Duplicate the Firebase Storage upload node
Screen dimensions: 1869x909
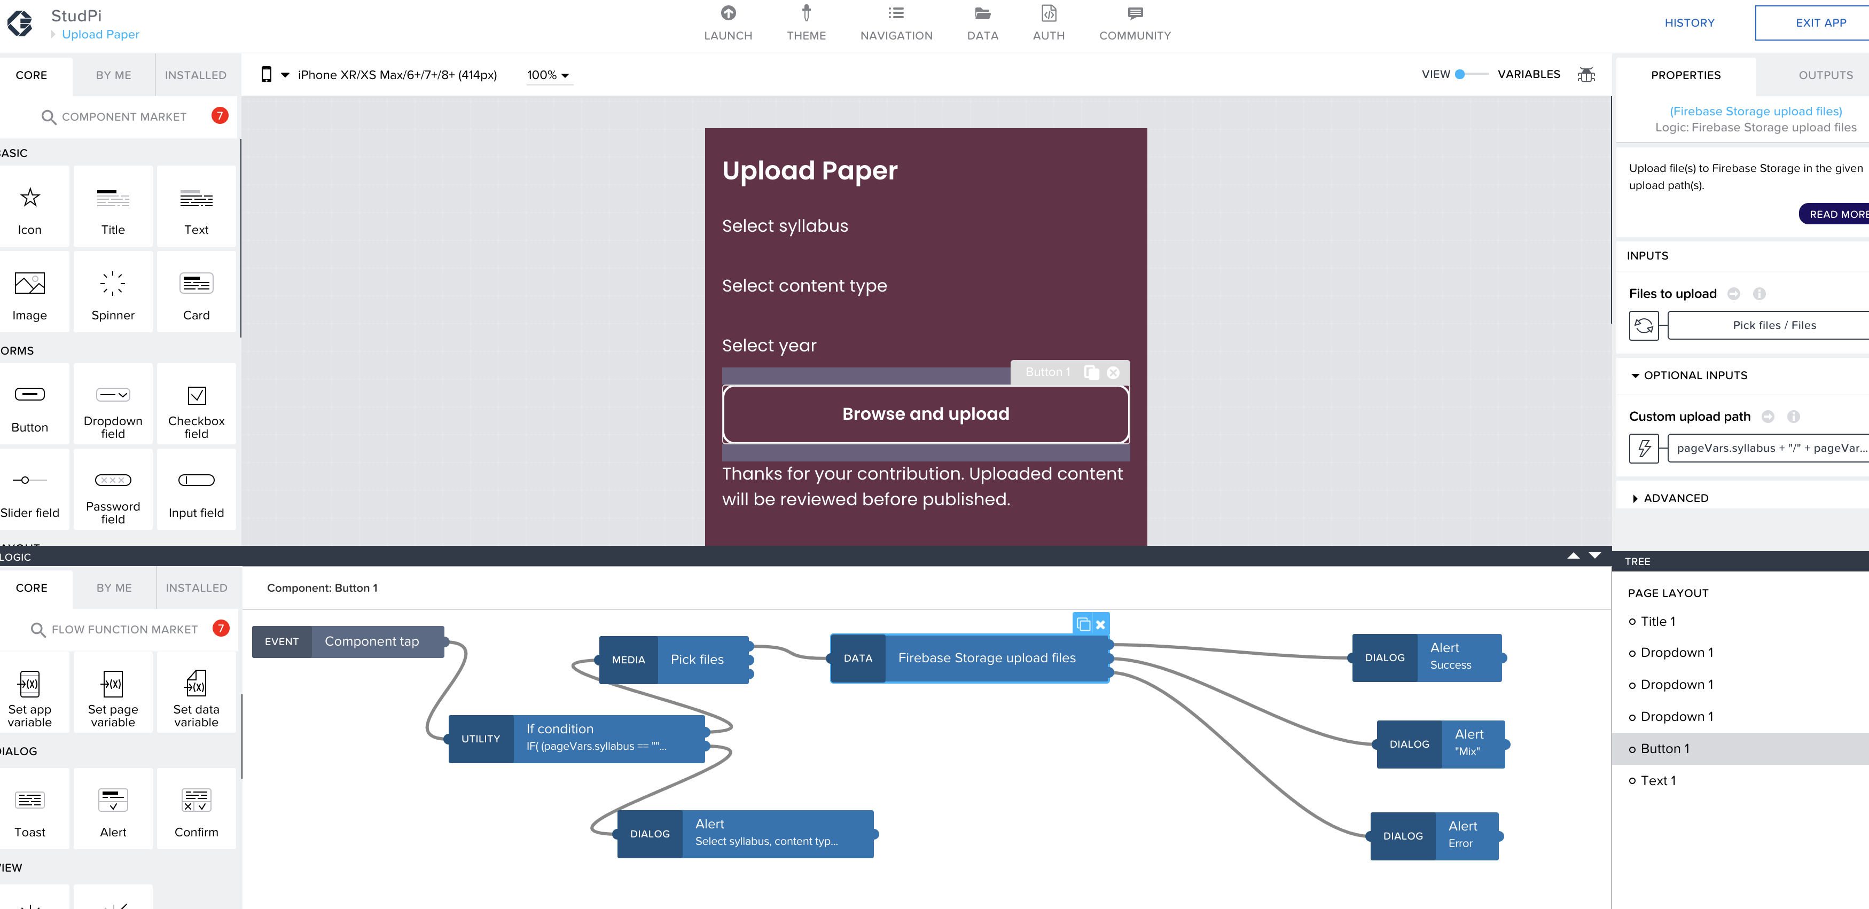tap(1083, 625)
